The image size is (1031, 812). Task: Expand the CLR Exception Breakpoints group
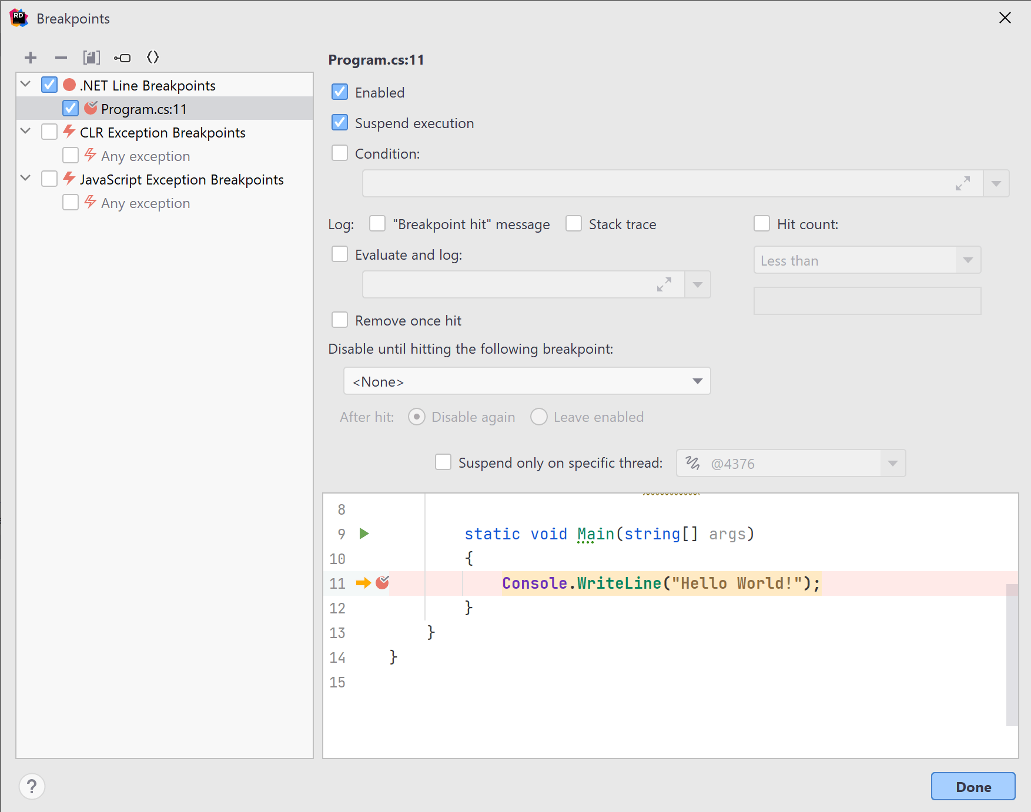click(25, 132)
